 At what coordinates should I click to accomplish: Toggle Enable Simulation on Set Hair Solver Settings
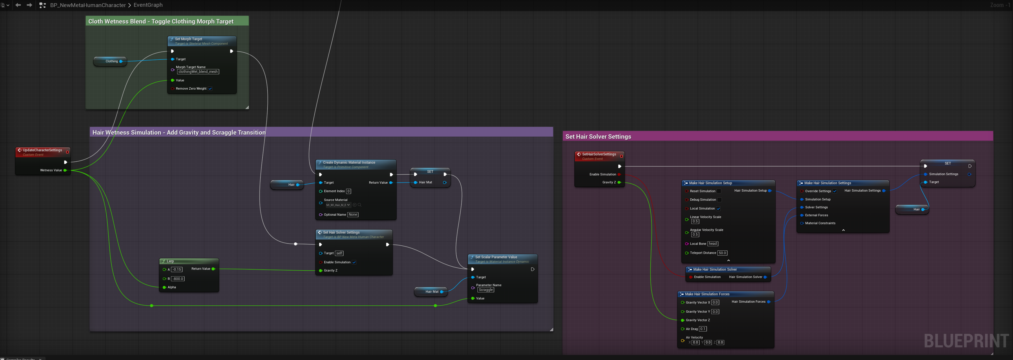[x=354, y=262]
